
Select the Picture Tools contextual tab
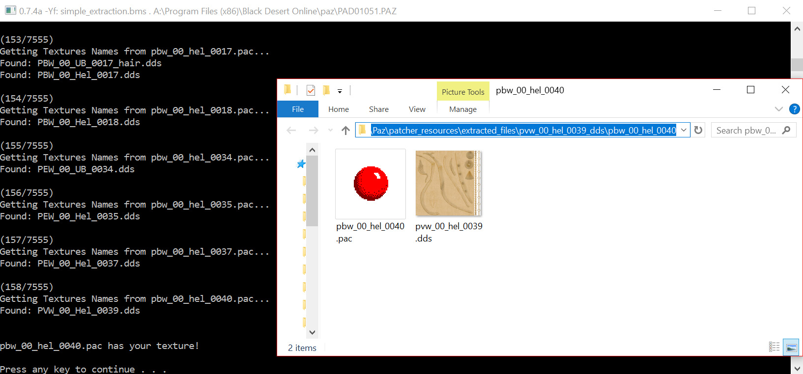463,92
